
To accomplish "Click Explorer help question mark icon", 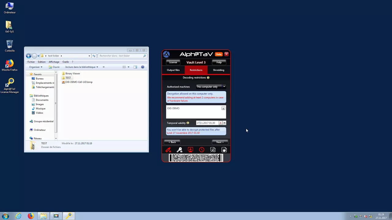I will 143,67.
